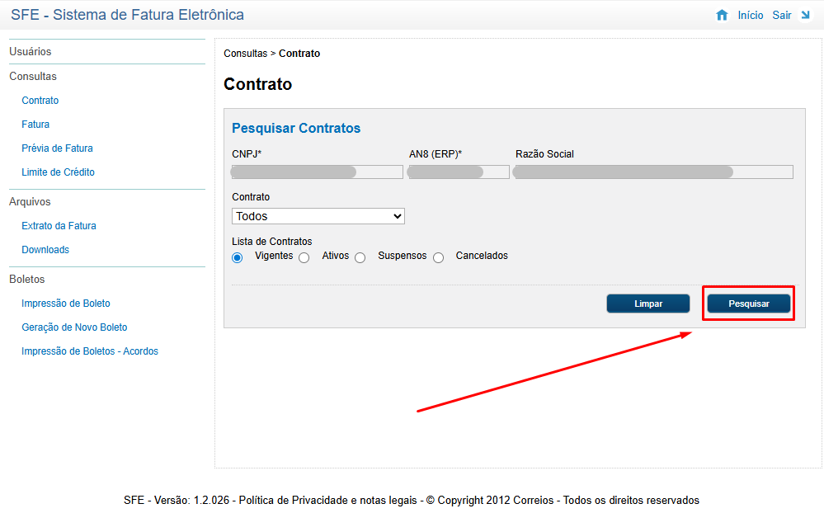Open Impressão de Boleto

click(x=66, y=304)
